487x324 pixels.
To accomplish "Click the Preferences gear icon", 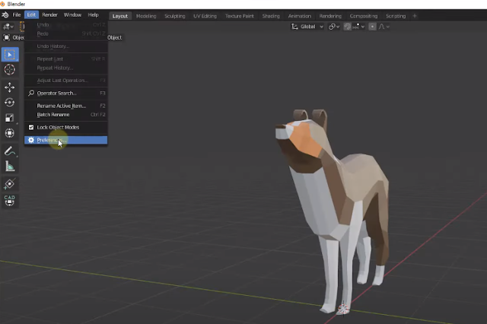I will [x=31, y=140].
